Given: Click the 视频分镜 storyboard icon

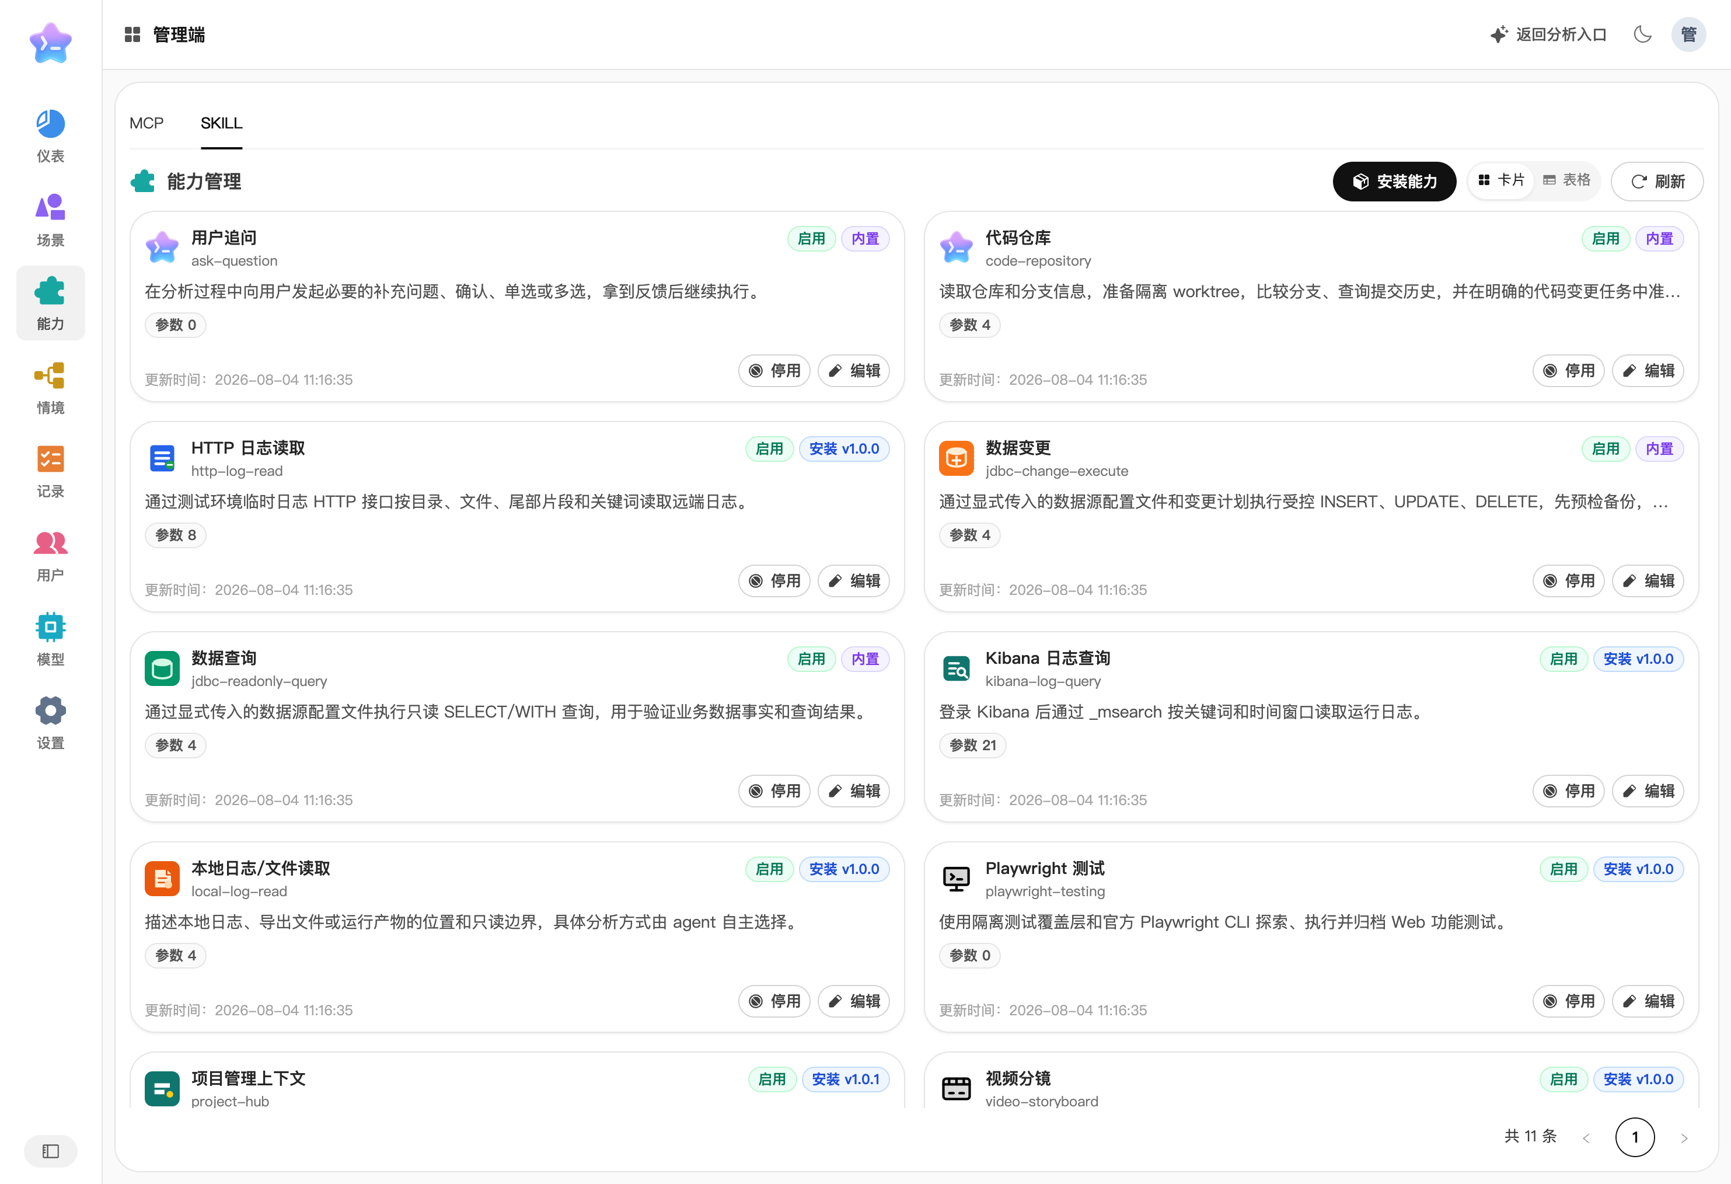Looking at the screenshot, I should (957, 1088).
